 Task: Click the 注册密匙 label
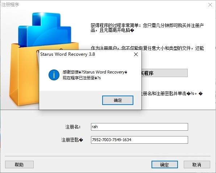pyautogui.click(x=72, y=140)
